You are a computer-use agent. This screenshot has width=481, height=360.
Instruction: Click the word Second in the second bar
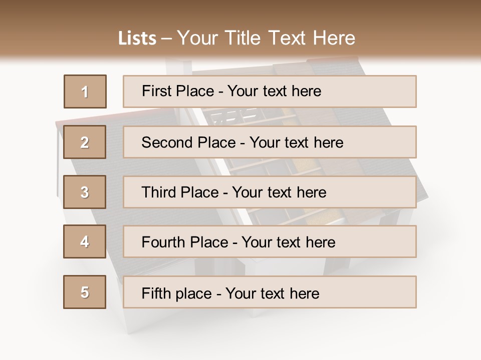point(168,142)
